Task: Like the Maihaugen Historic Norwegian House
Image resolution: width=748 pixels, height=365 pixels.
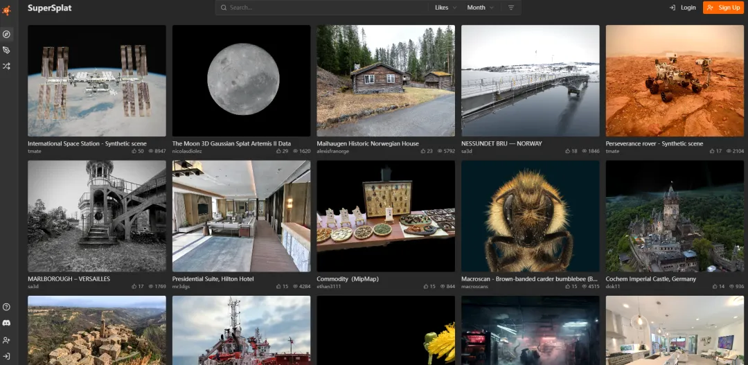Action: point(423,151)
